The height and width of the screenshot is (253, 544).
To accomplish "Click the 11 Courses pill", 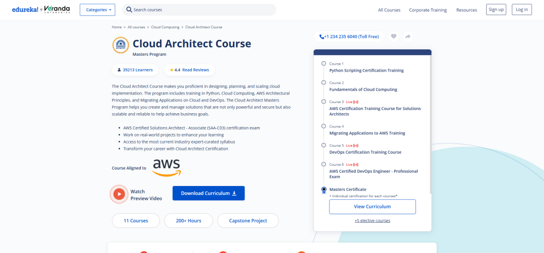I will tap(135, 221).
